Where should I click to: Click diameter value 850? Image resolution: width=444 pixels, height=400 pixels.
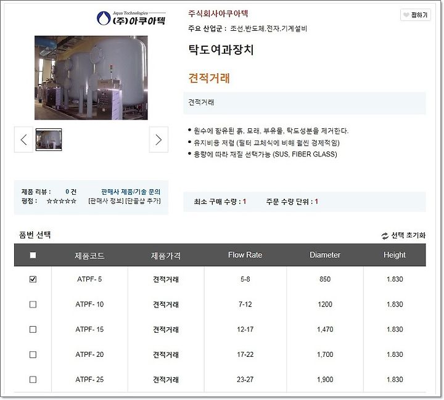[325, 279]
